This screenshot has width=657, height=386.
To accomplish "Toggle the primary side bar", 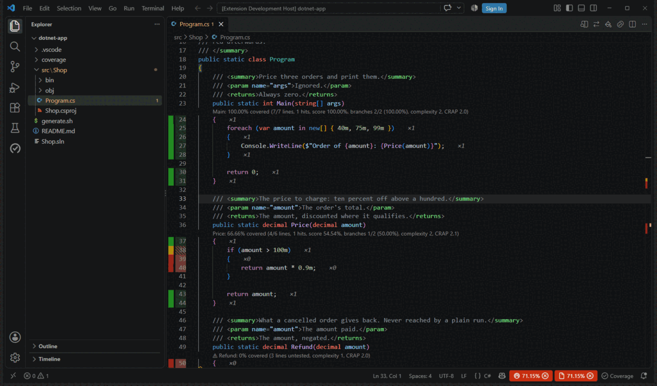I will (569, 8).
